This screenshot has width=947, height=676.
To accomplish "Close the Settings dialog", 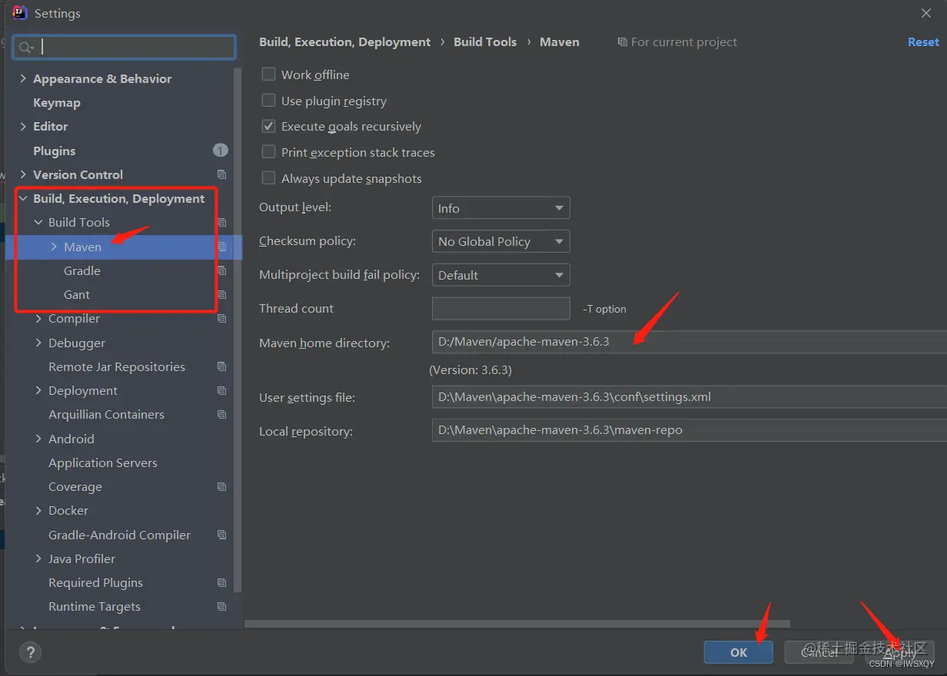I will tap(926, 13).
